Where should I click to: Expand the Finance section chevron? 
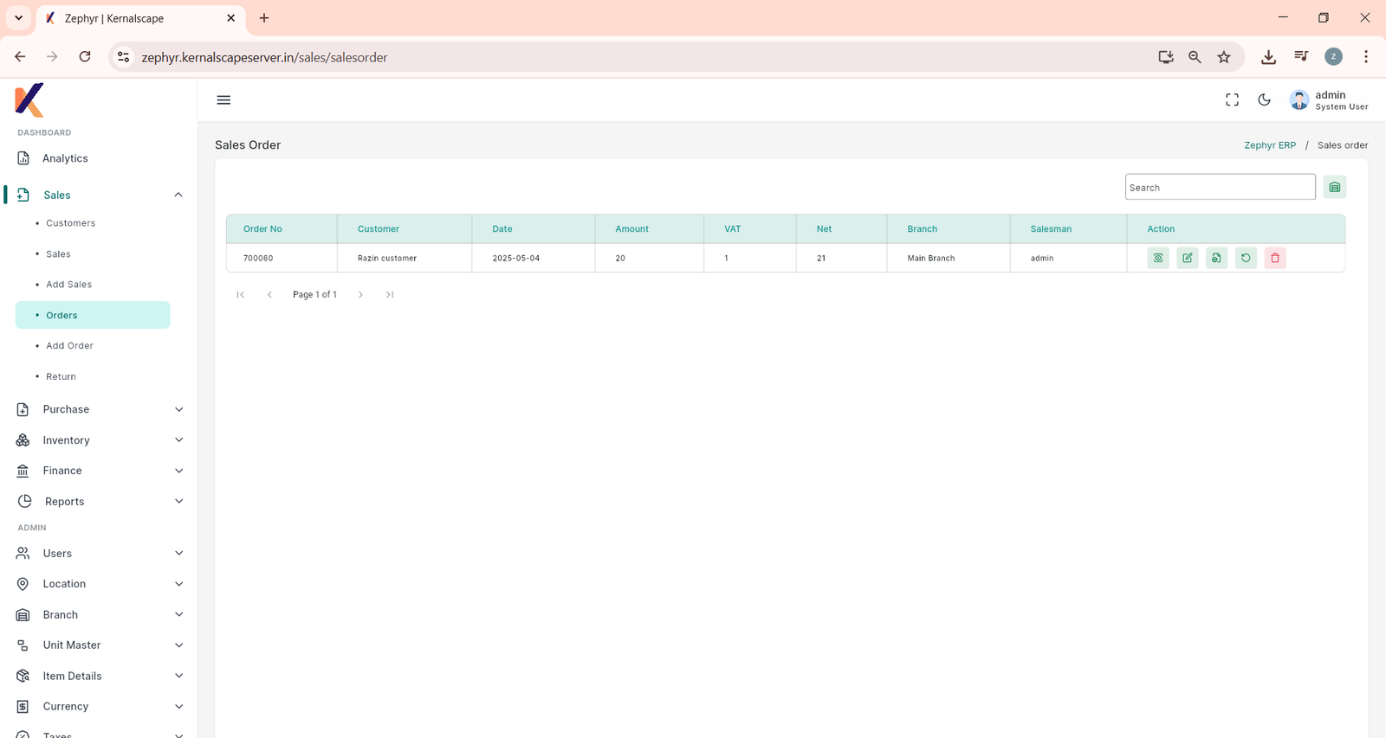coord(179,471)
